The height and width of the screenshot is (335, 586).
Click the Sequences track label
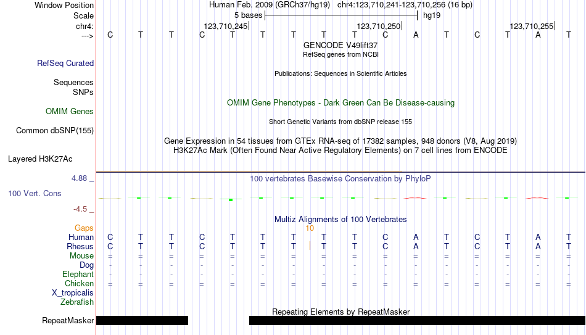click(73, 82)
